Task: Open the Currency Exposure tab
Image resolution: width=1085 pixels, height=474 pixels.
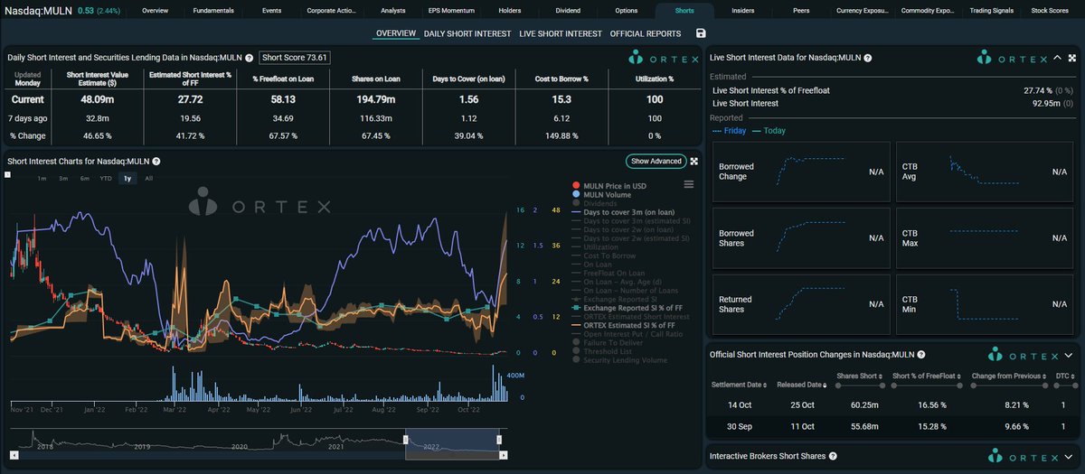Action: pos(864,11)
